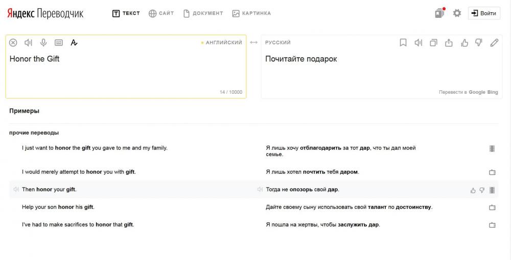
Task: Start voice input with the microphone icon
Action: point(43,43)
